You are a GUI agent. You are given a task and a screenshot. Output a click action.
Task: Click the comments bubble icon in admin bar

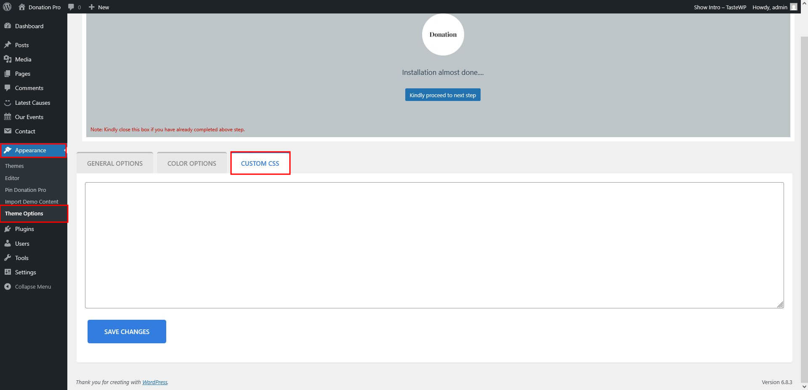[71, 7]
